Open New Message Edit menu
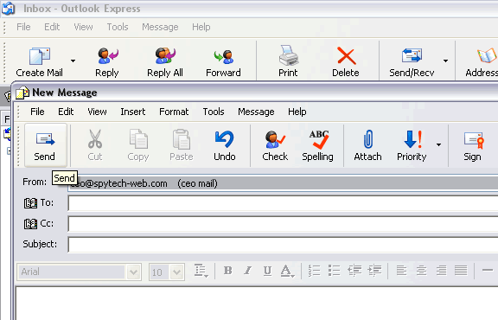 66,112
